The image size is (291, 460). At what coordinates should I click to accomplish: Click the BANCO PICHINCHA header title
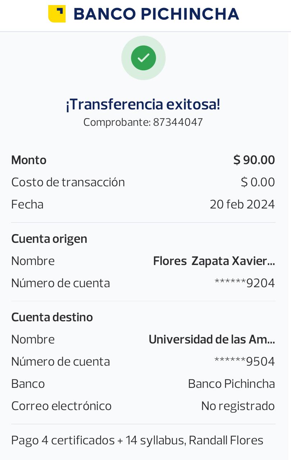click(156, 14)
